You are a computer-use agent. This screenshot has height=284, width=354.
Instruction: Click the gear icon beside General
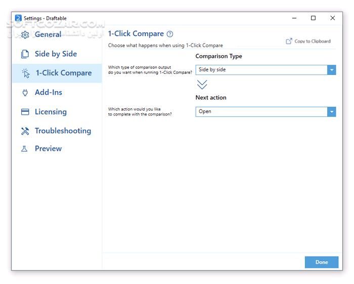pyautogui.click(x=25, y=35)
